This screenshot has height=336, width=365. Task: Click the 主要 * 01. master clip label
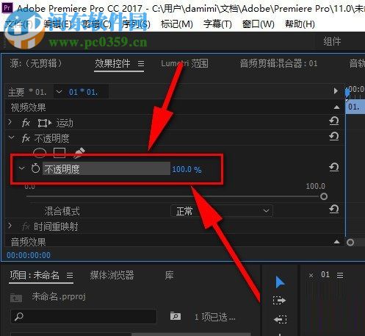pyautogui.click(x=27, y=92)
